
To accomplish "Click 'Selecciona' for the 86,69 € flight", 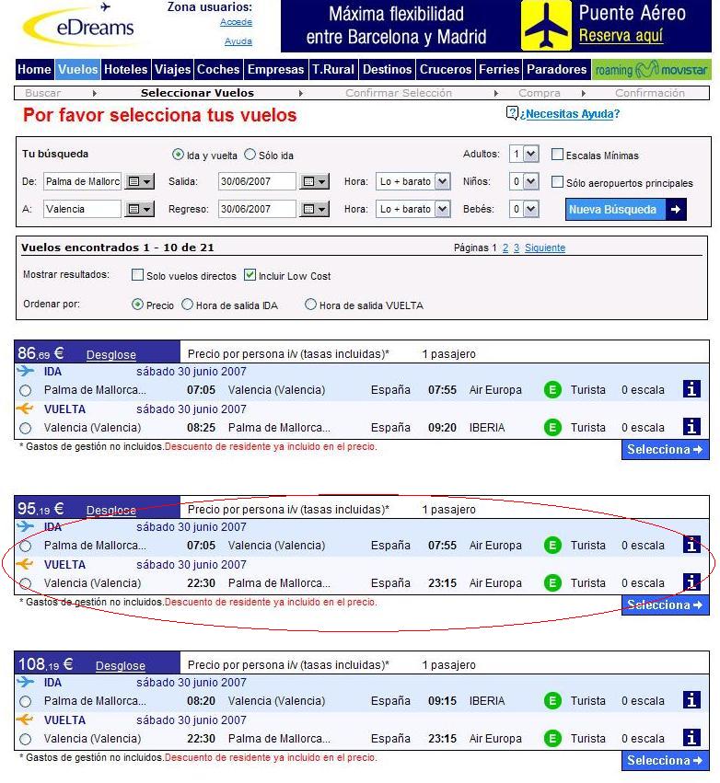I will [665, 449].
